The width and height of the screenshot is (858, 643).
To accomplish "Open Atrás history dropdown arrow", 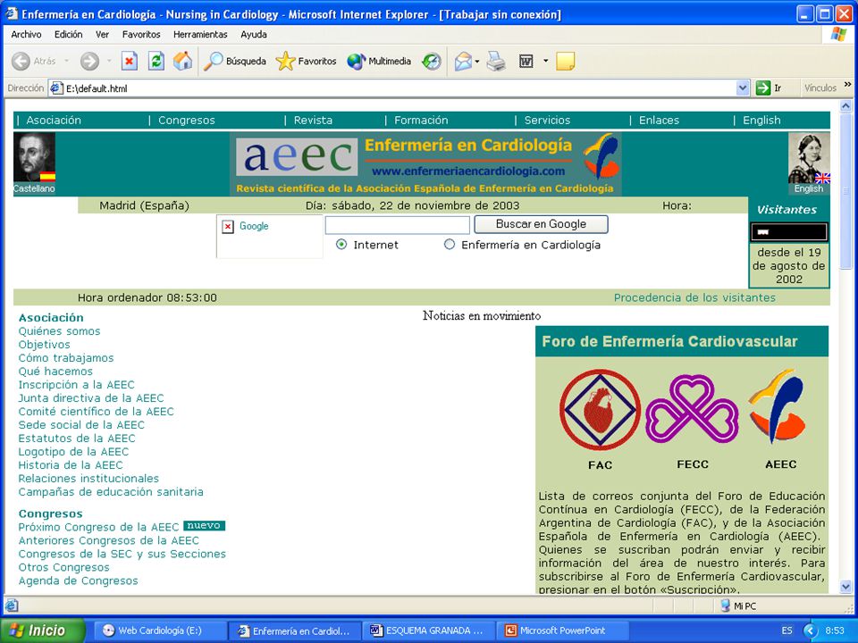I will pyautogui.click(x=67, y=62).
